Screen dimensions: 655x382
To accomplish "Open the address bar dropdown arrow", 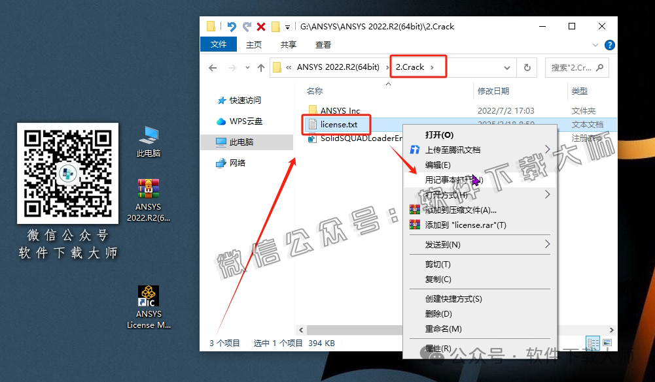I will point(507,67).
